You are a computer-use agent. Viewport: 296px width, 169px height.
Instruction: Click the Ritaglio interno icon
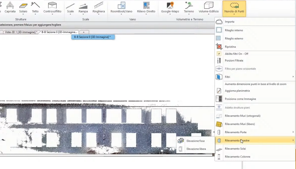point(219,30)
